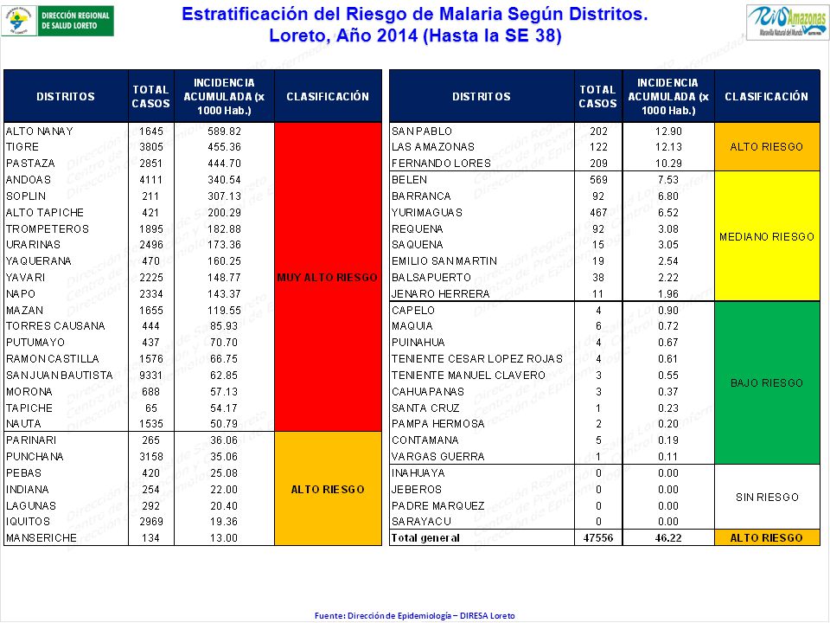This screenshot has width=830, height=623.
Task: Select the TENIENTE MANUEL CLAVERO cell
Action: click(482, 375)
